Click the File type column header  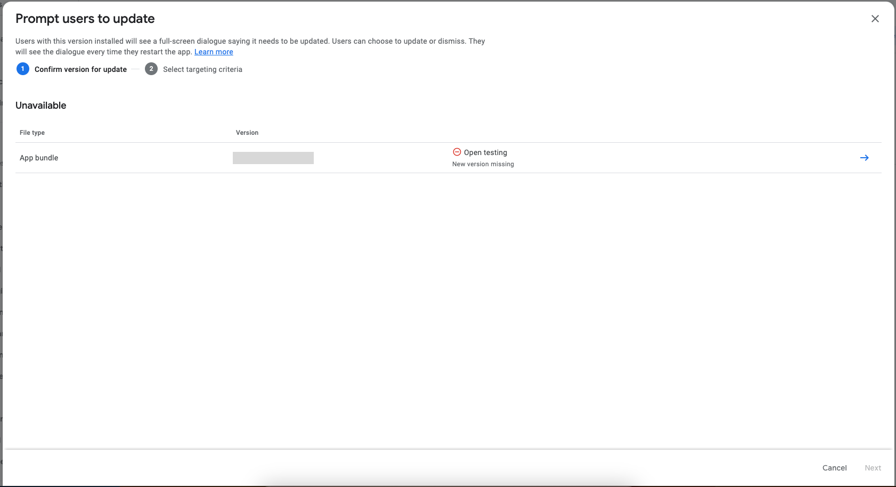pyautogui.click(x=32, y=132)
